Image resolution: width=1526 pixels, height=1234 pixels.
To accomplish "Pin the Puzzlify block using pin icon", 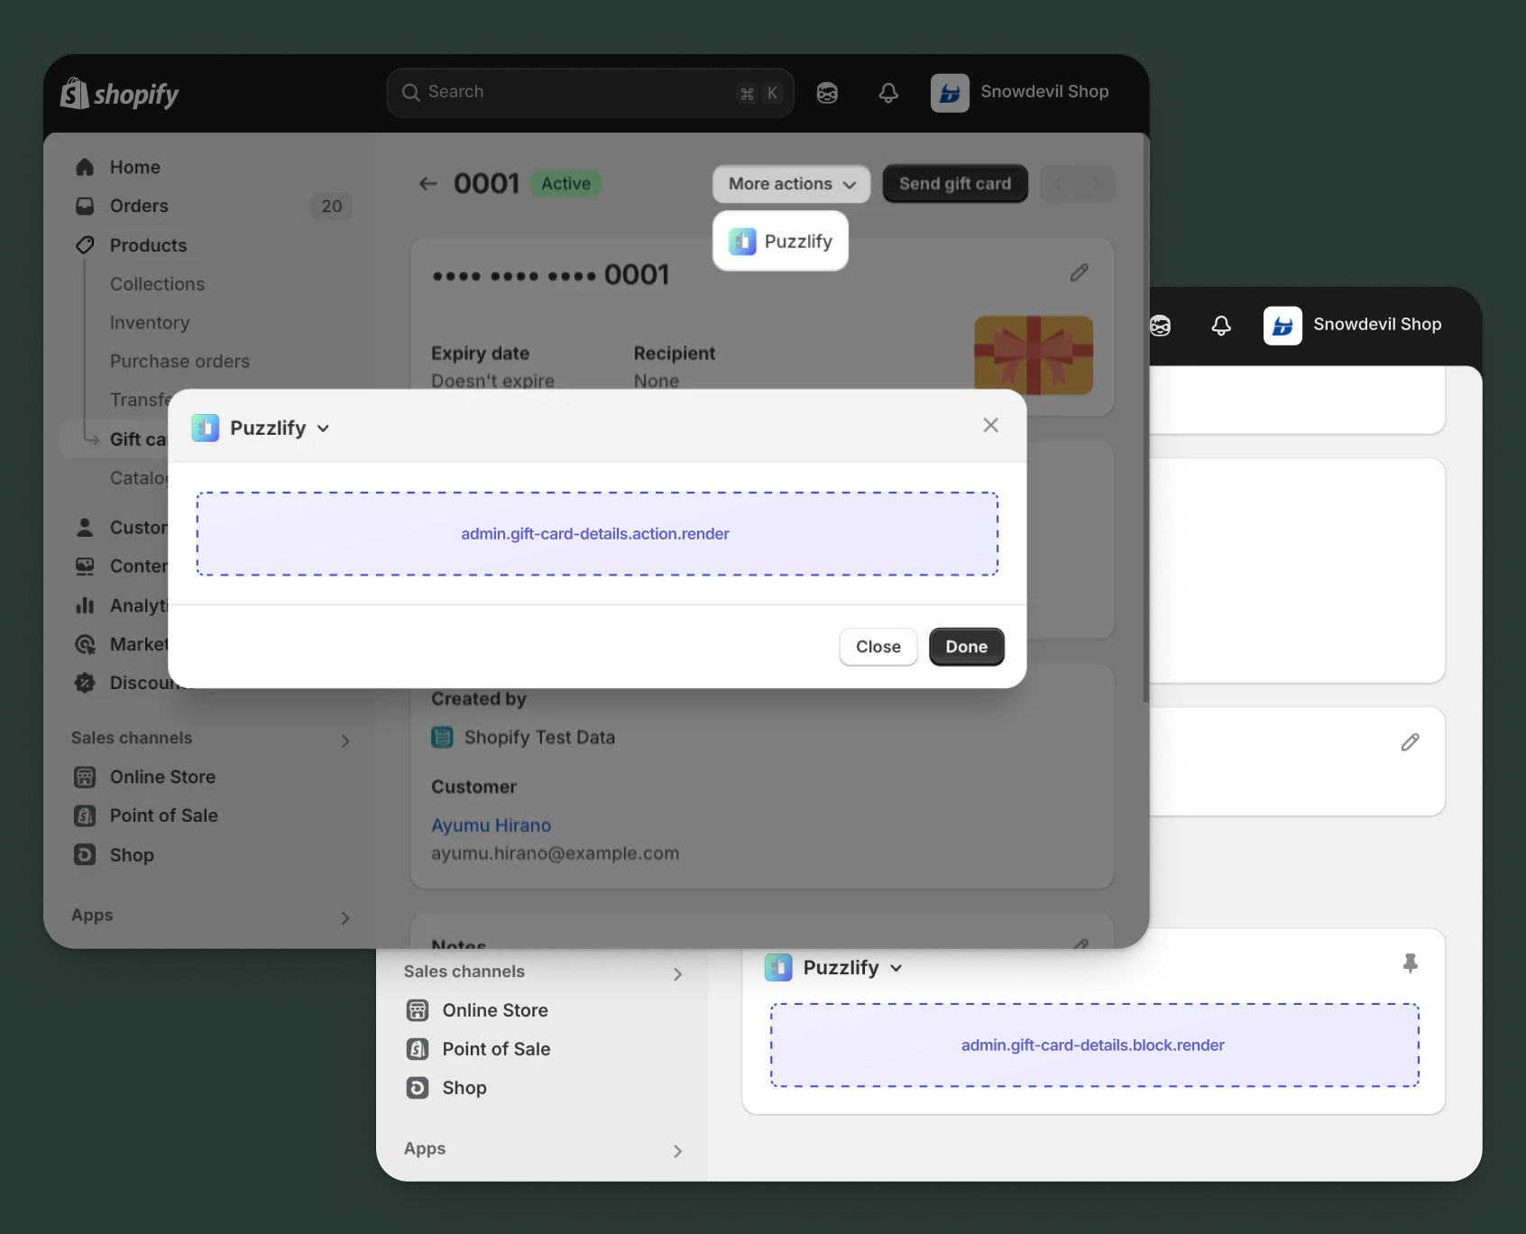I will point(1410,963).
